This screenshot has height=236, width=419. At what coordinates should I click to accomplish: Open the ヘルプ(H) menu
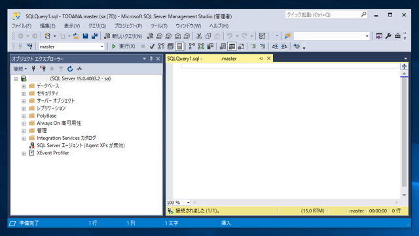point(219,26)
